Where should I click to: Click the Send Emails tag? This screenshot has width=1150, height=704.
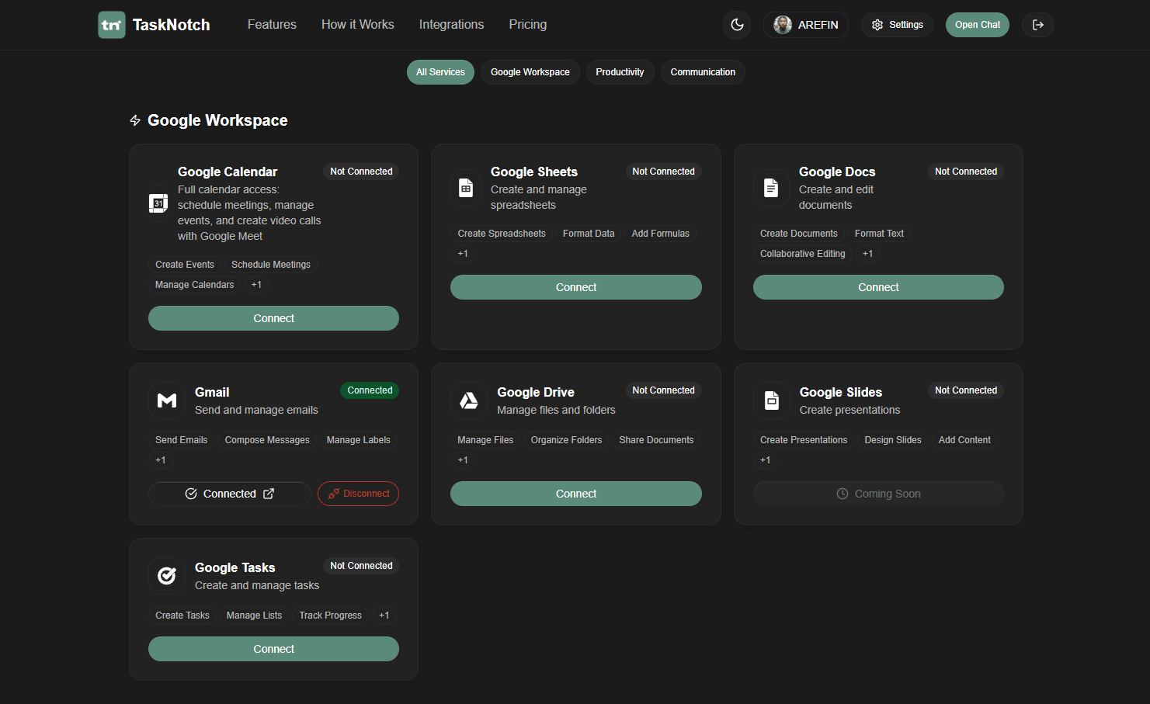coord(182,440)
